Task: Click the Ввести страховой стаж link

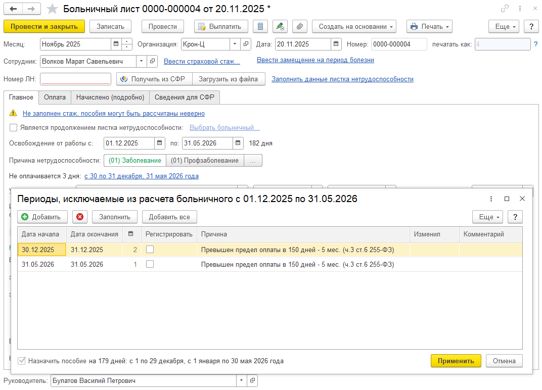Action: click(202, 62)
